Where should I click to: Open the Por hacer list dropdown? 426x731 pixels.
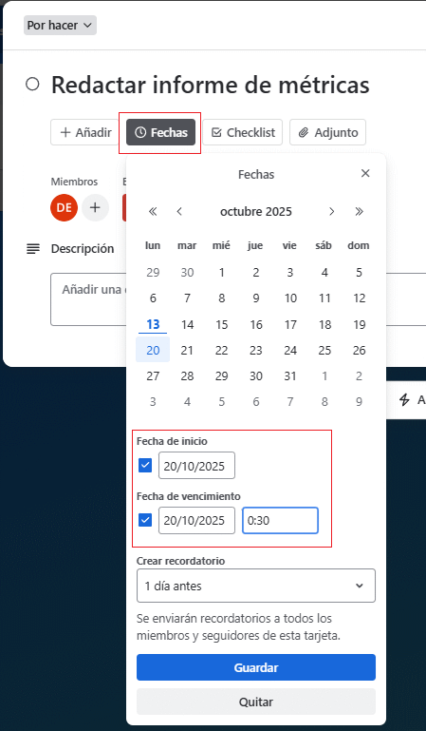click(x=60, y=25)
